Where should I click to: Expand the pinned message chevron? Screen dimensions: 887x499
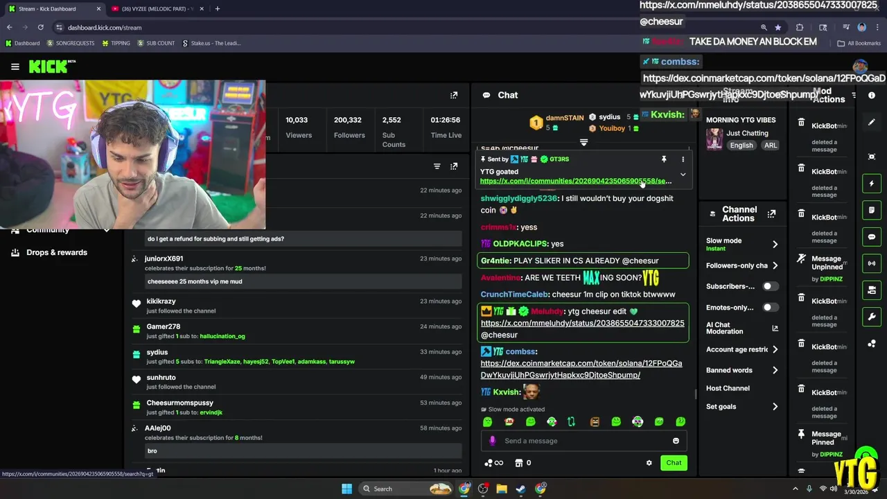coord(683,175)
